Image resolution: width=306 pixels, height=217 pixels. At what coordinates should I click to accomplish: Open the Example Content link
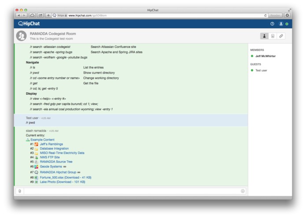[x=42, y=140]
